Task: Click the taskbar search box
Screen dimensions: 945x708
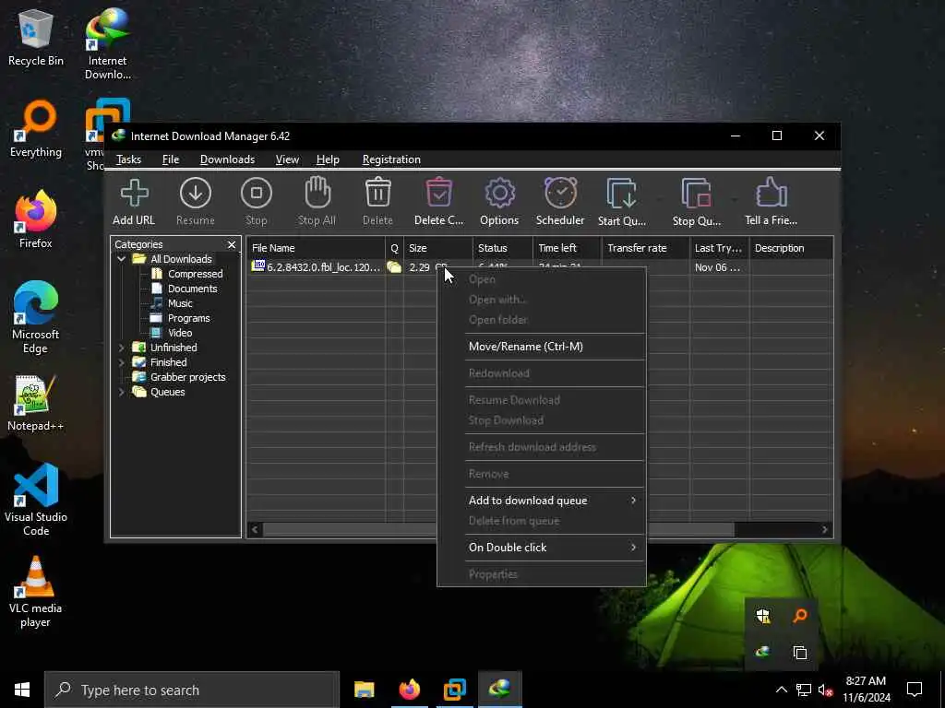Action: click(192, 690)
